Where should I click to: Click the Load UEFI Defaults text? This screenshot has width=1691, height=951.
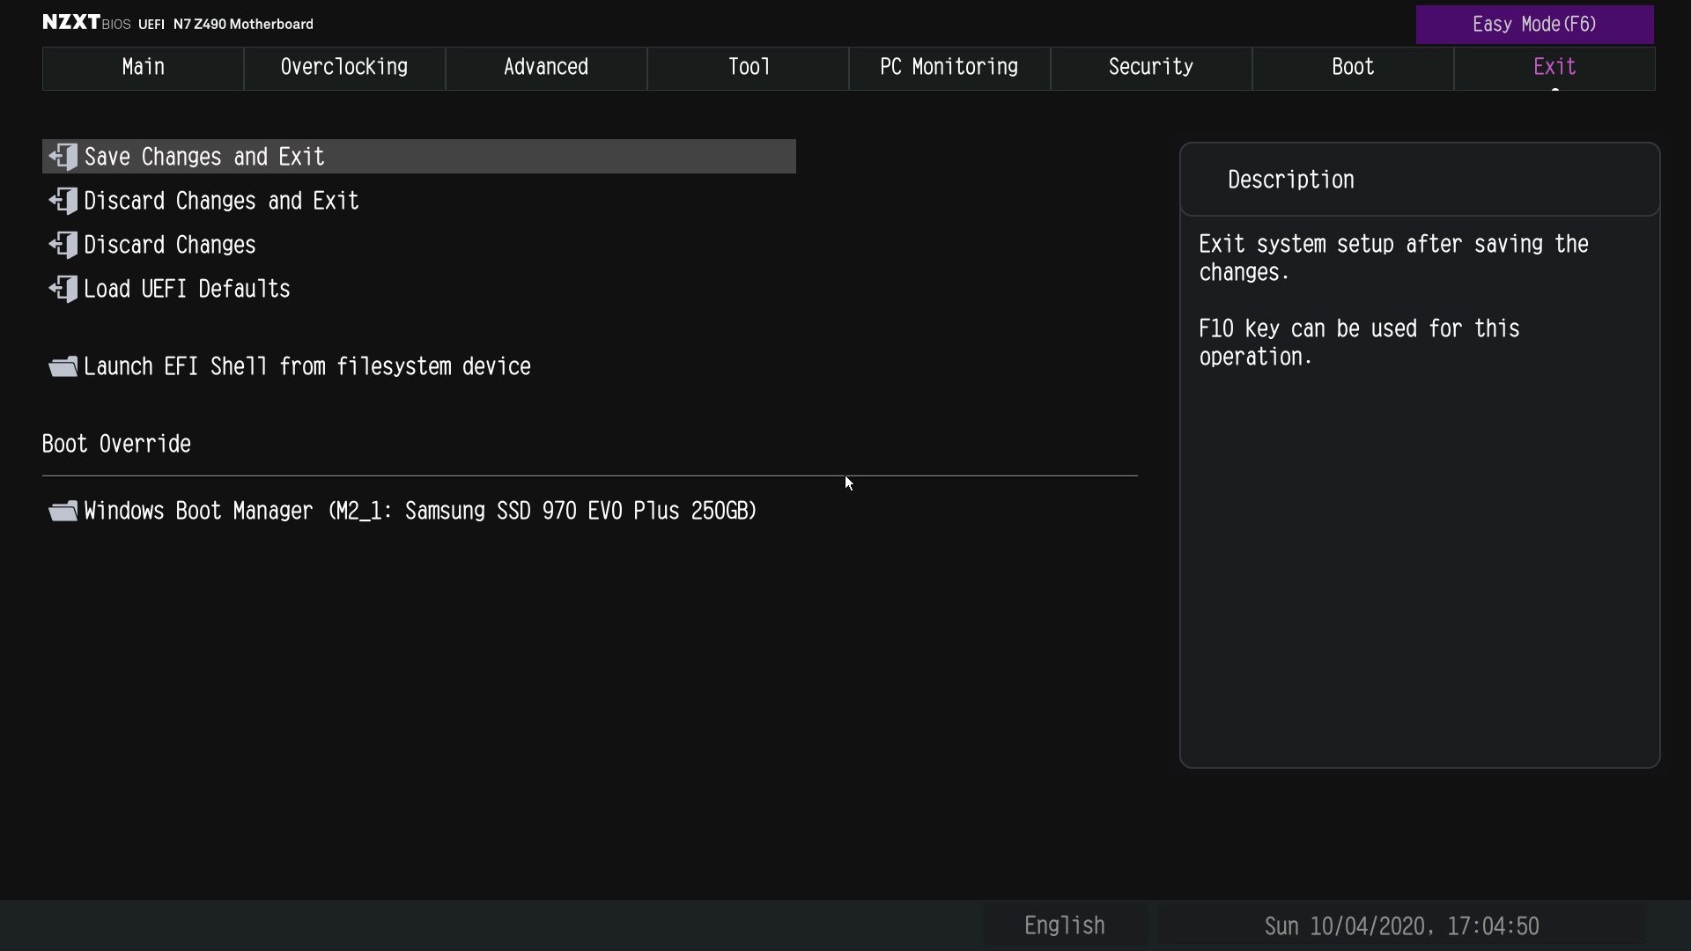pos(187,289)
